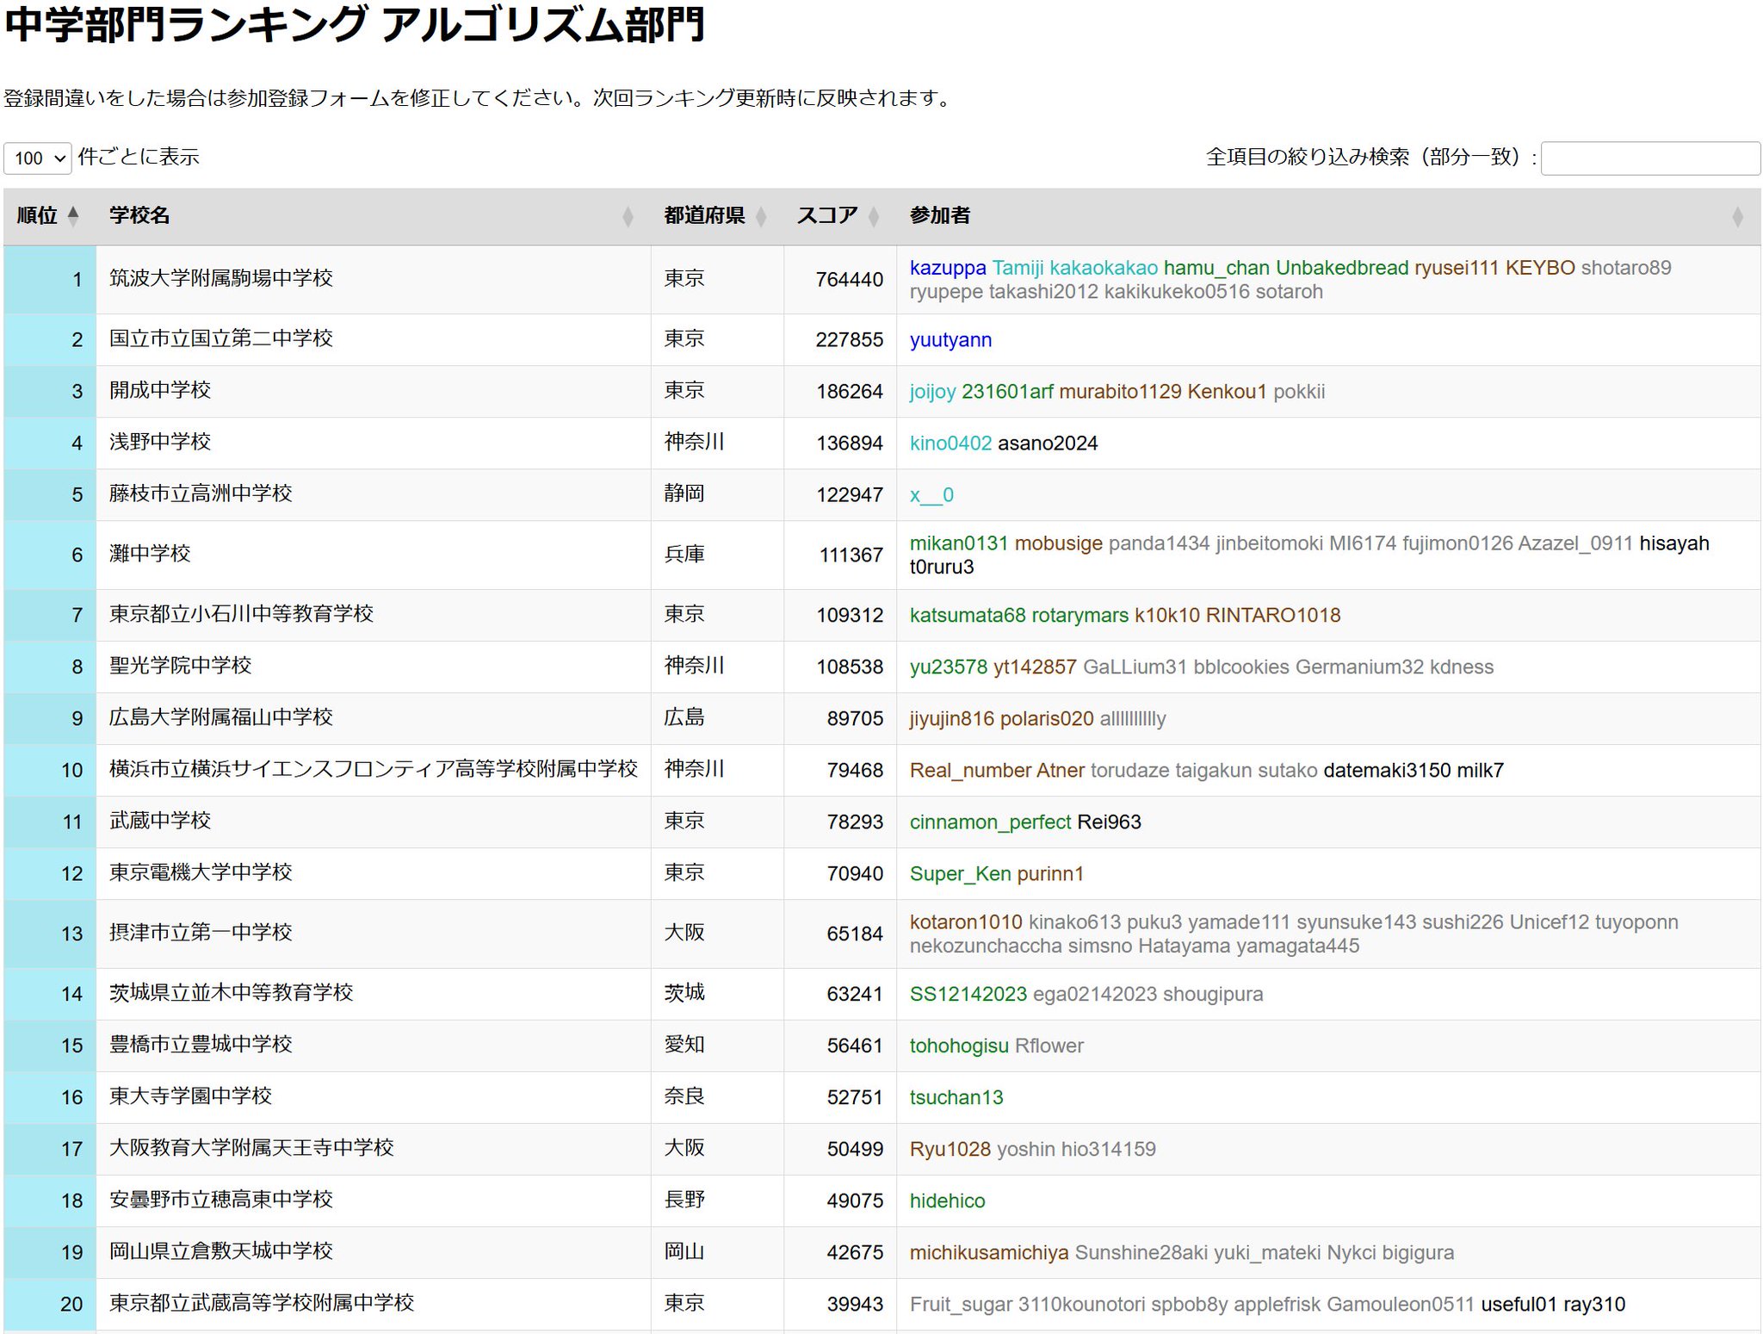Screen dimensions: 1763x1334
Task: Open kotaron1010 participant link
Action: pos(966,922)
